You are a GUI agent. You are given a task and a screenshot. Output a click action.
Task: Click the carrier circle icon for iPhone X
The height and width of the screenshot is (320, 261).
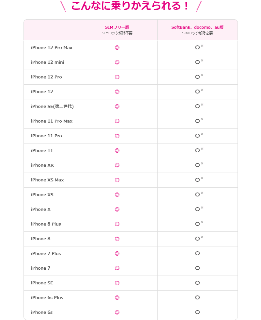pyautogui.click(x=197, y=209)
